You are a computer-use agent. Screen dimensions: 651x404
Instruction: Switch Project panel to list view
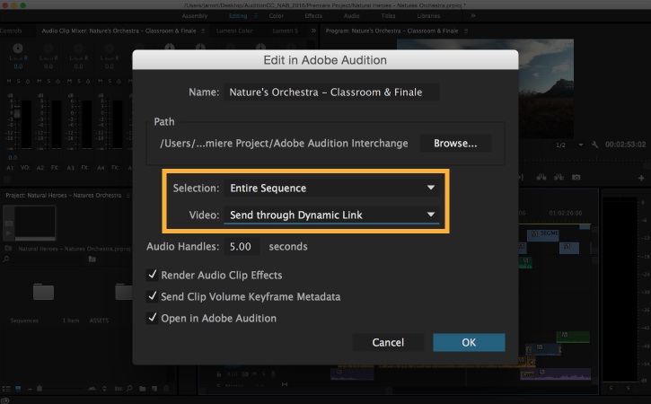(6, 389)
